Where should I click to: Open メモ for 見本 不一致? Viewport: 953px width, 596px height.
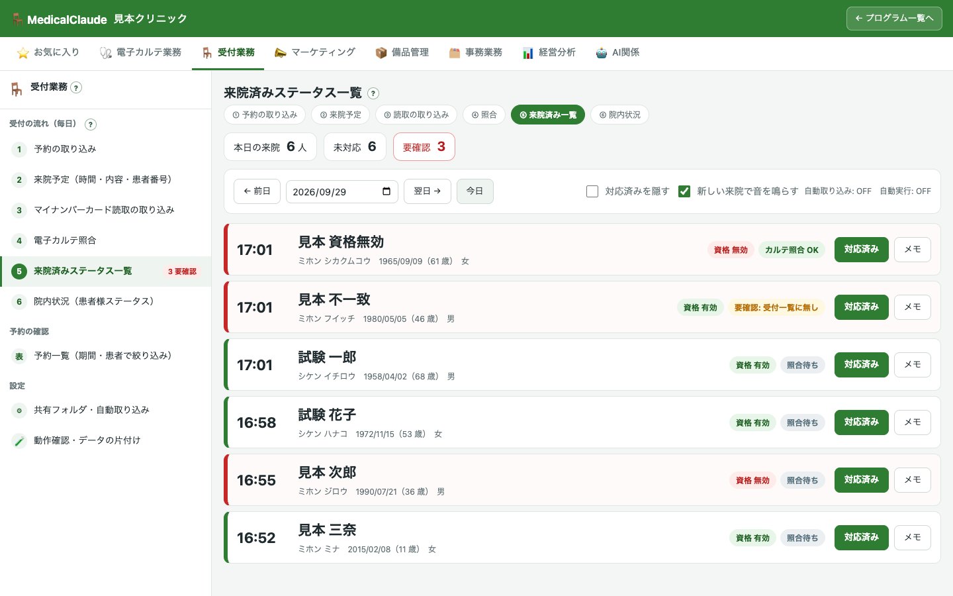(x=913, y=307)
